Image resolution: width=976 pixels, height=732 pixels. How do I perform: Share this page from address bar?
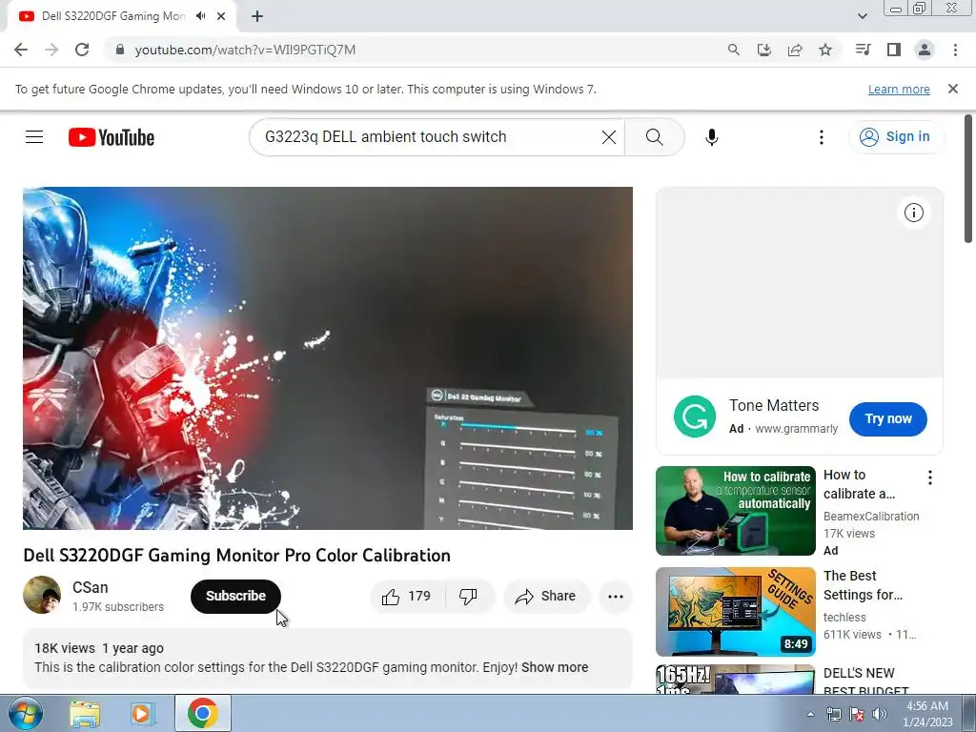click(795, 50)
